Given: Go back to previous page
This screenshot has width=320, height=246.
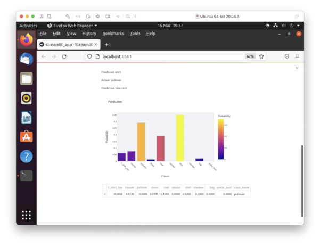Looking at the screenshot, I should 44,56.
